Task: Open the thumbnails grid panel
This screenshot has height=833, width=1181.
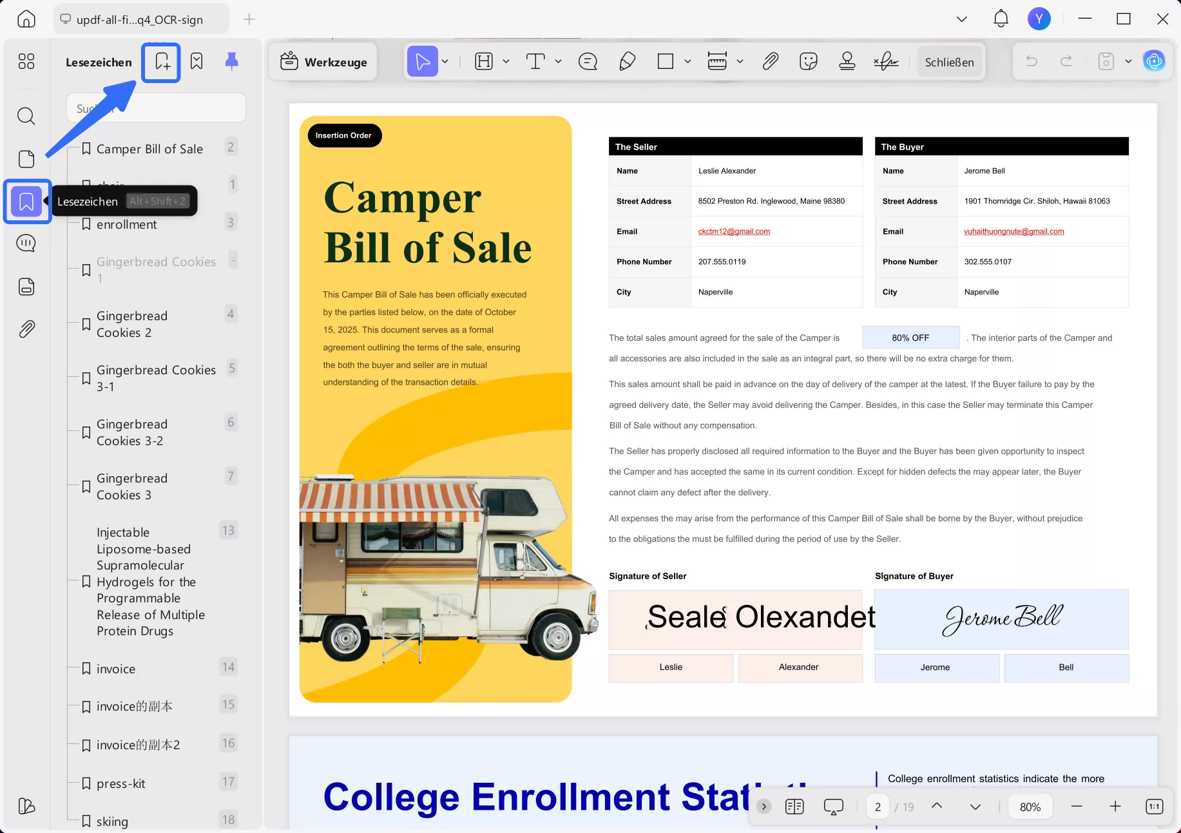Action: tap(26, 61)
